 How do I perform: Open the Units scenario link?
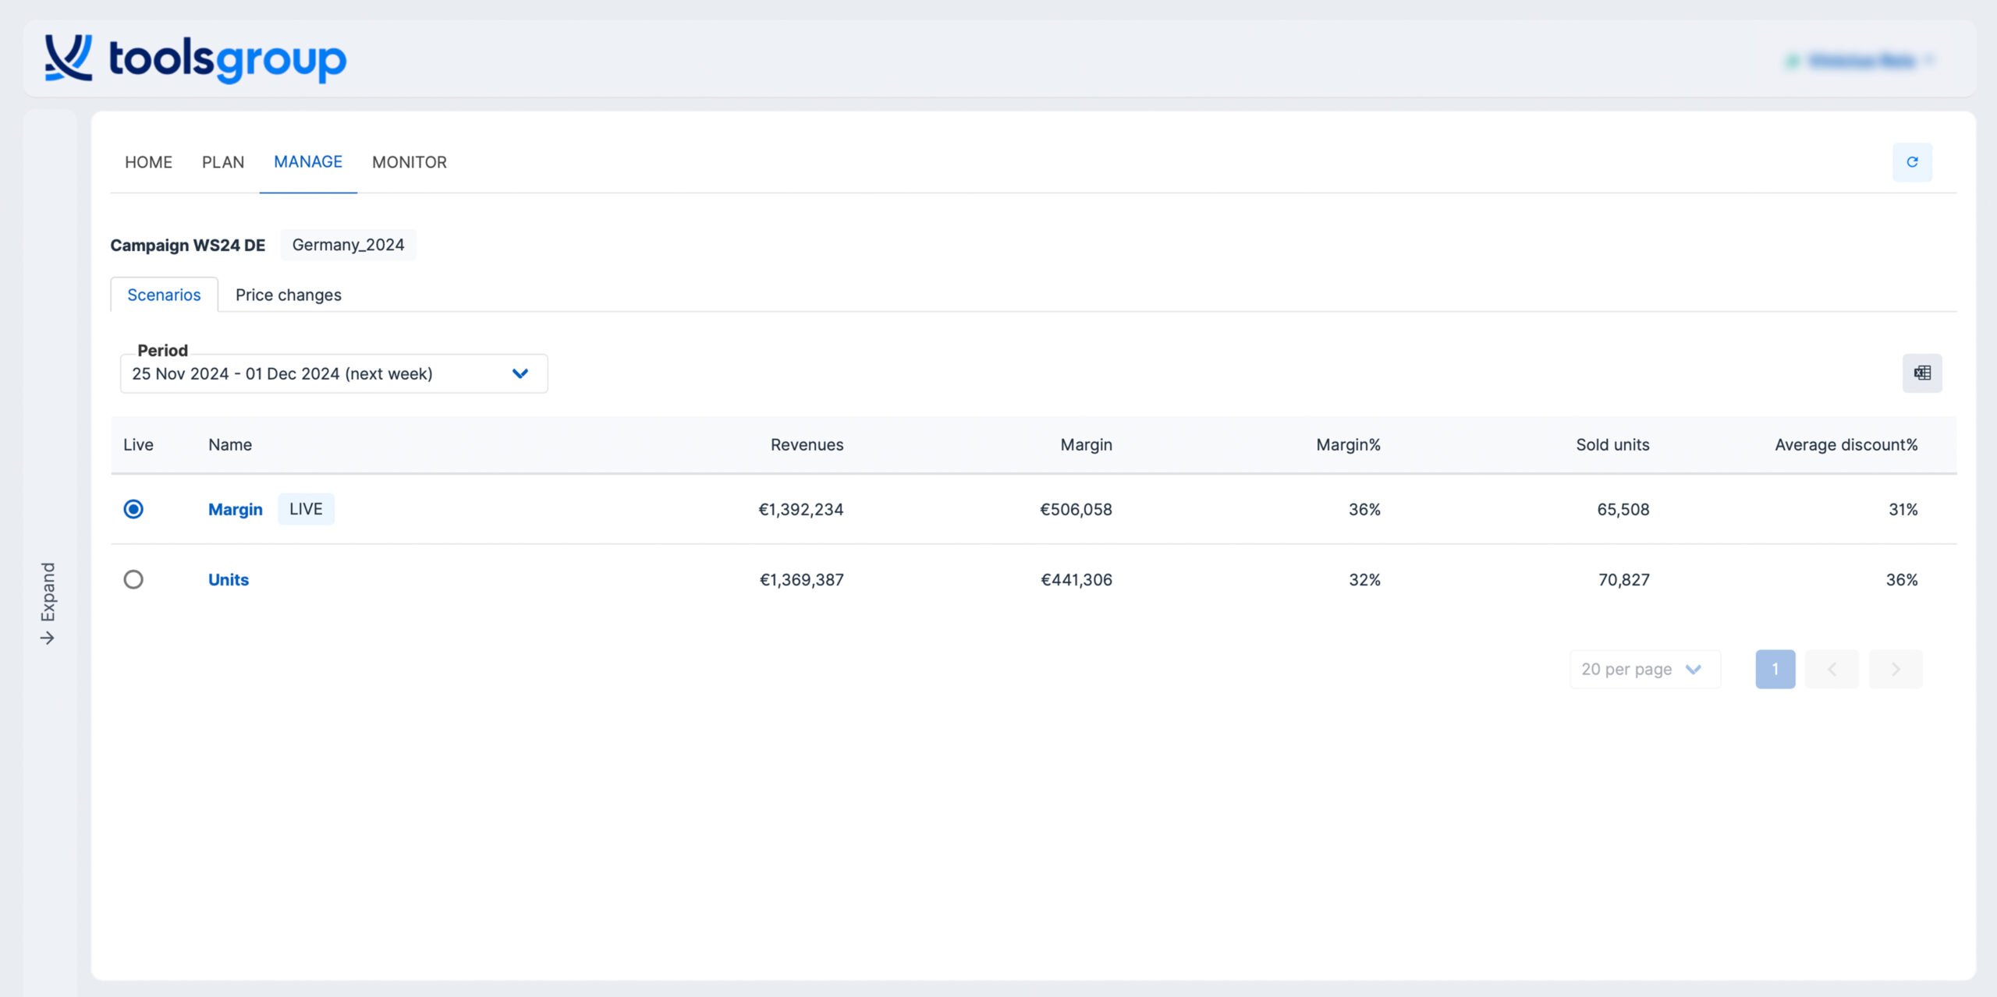tap(229, 579)
